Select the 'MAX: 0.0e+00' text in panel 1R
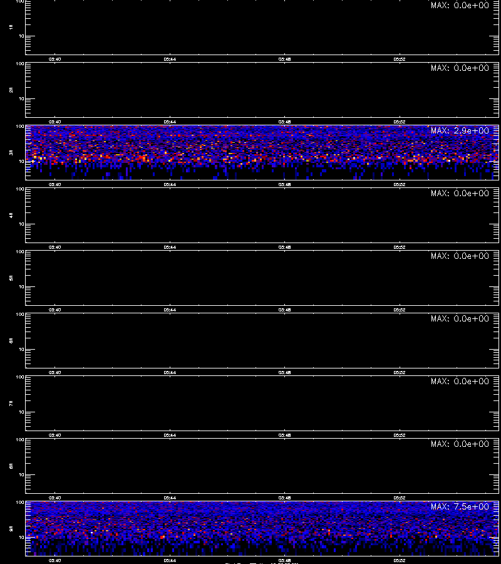Screen dimensions: 501x564 460,5
